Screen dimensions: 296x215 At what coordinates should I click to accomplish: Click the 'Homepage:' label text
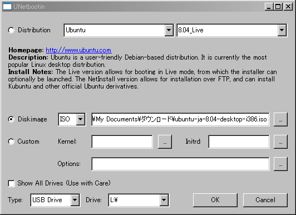tap(26, 50)
